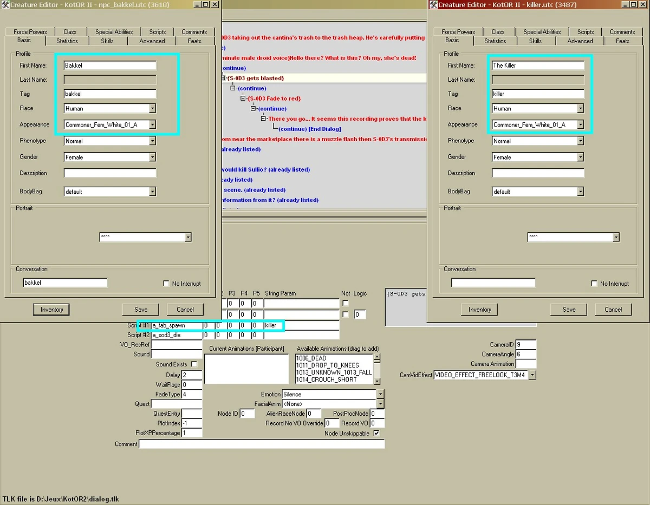The width and height of the screenshot is (650, 505).
Task: Cancel the npc_bakkel.utc editor
Action: (185, 310)
